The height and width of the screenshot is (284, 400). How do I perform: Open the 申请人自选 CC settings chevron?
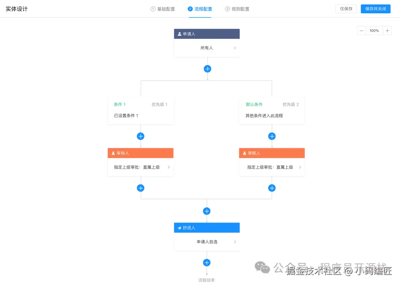[x=235, y=241]
